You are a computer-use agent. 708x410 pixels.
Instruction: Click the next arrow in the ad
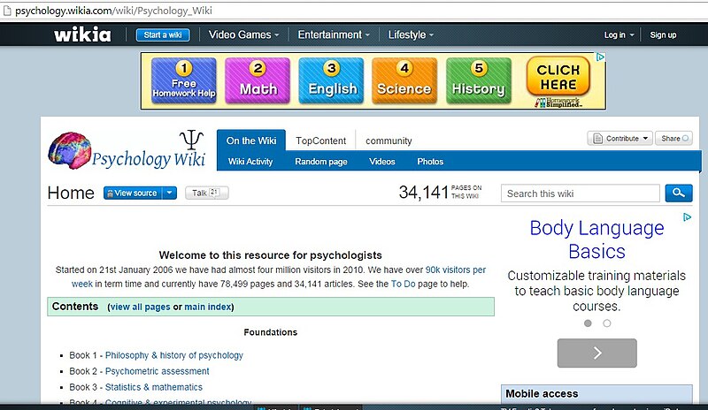(x=596, y=353)
